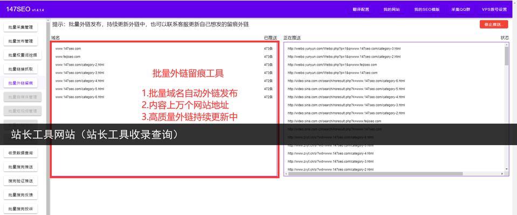
Task: Click the 状态 column header
Action: (x=505, y=38)
